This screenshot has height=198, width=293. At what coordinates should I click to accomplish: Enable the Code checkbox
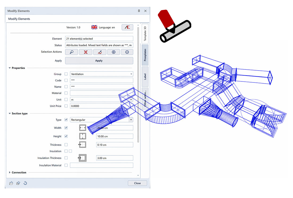(66, 80)
